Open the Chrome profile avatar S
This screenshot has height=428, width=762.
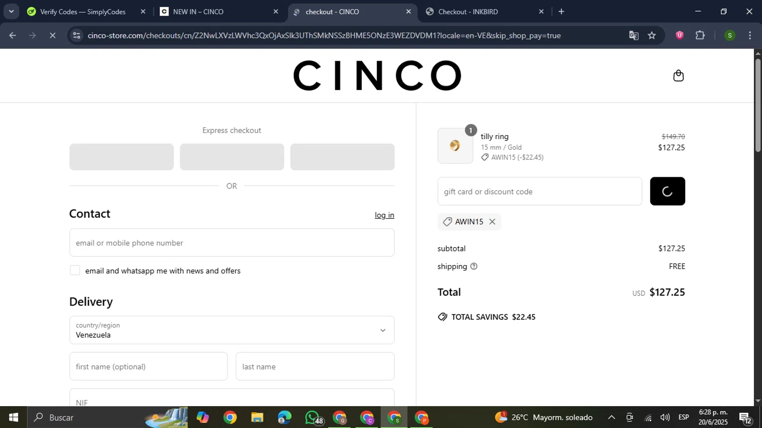pyautogui.click(x=729, y=36)
